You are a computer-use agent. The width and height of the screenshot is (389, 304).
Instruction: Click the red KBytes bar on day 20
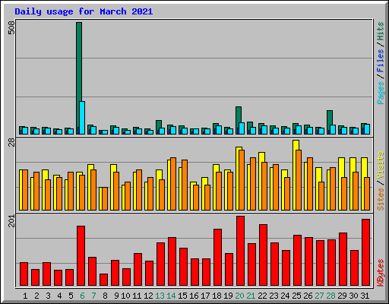coord(240,251)
